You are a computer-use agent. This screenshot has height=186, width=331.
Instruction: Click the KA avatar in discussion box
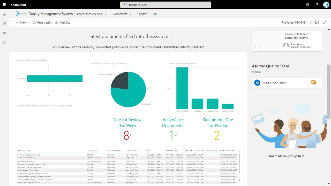(257, 83)
